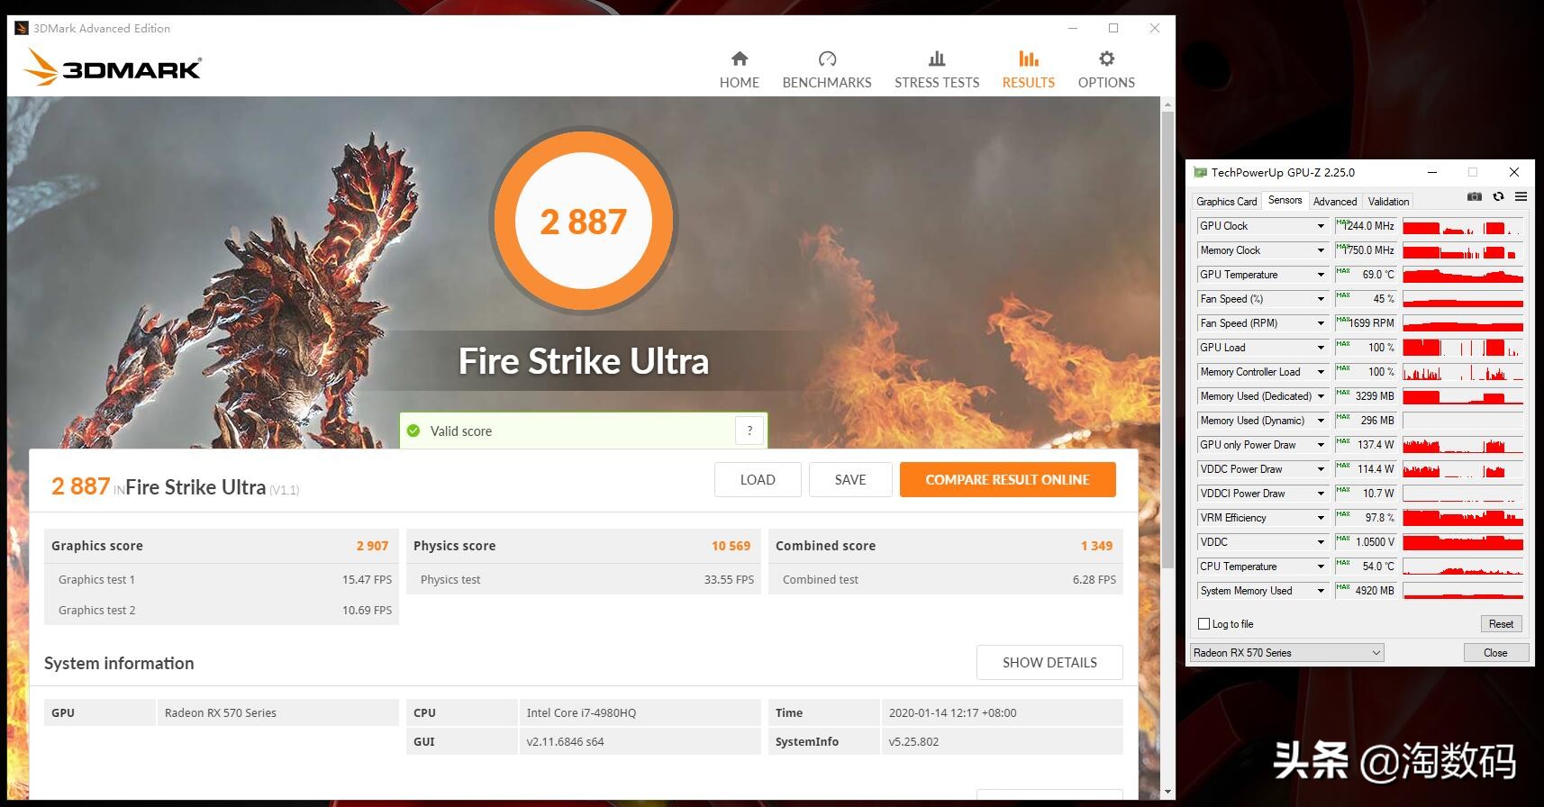The height and width of the screenshot is (807, 1544).
Task: Click COMPARE RESULT ONLINE
Action: tap(1007, 479)
